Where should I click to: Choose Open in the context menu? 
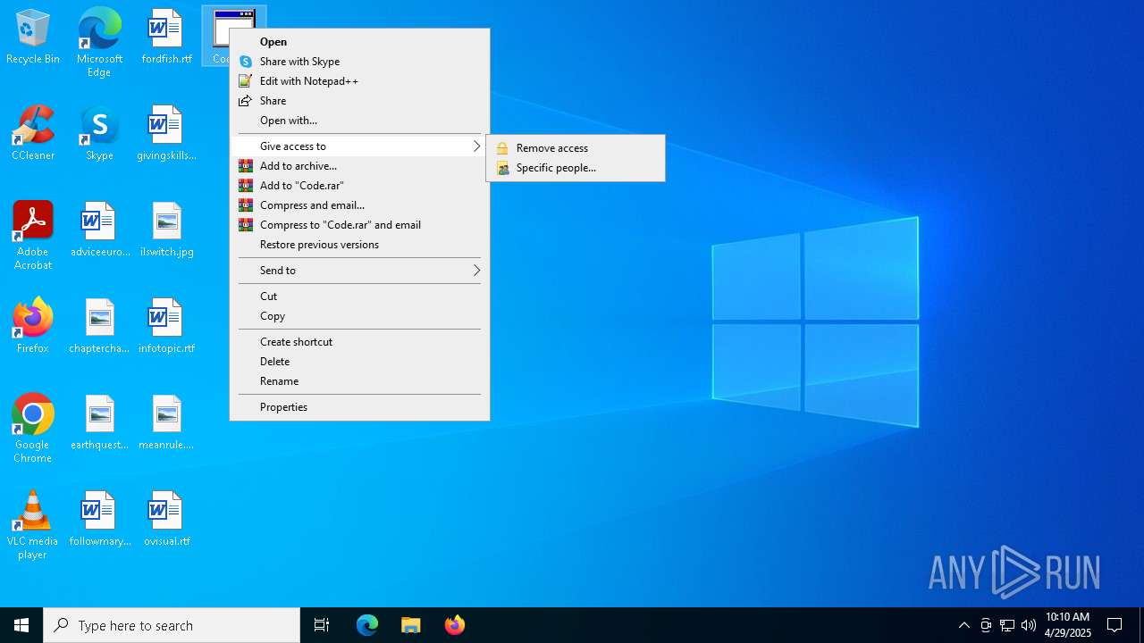tap(360, 42)
